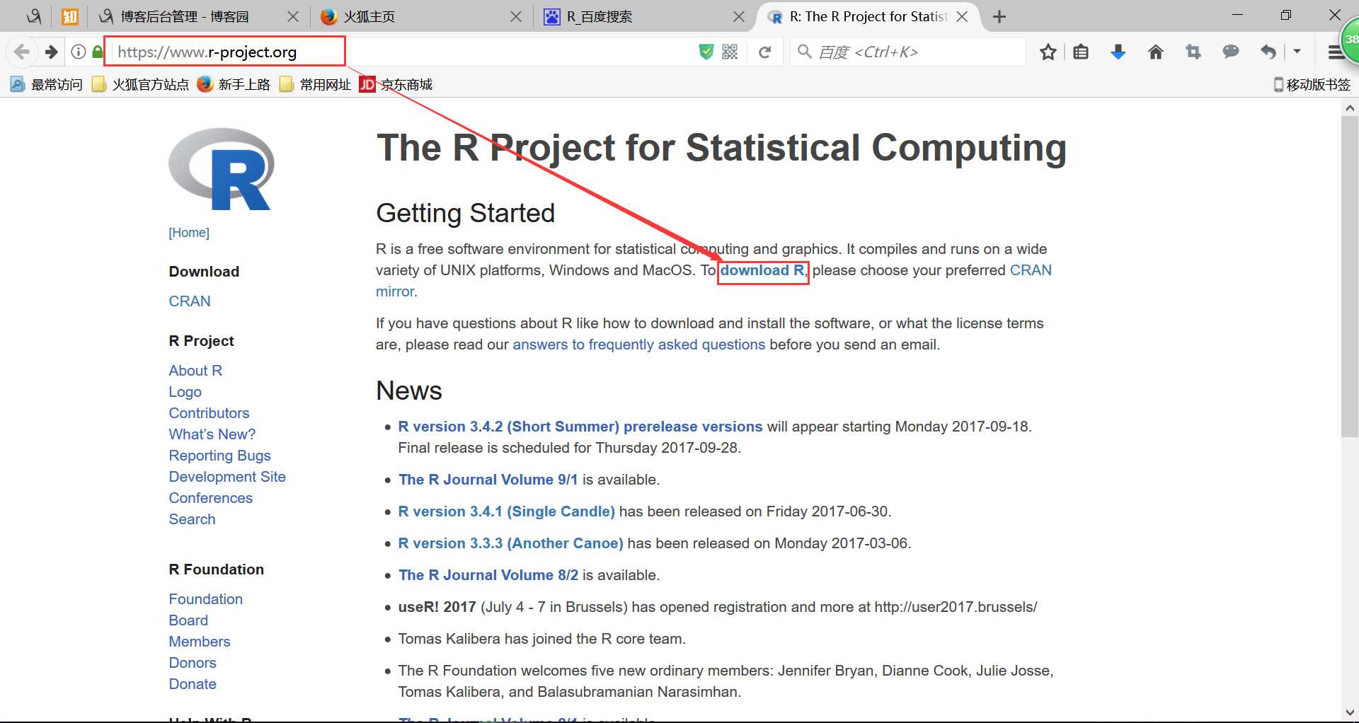This screenshot has height=723, width=1359.
Task: Switch to the 博客后台管理 - 博客园 tab
Action: tap(200, 16)
